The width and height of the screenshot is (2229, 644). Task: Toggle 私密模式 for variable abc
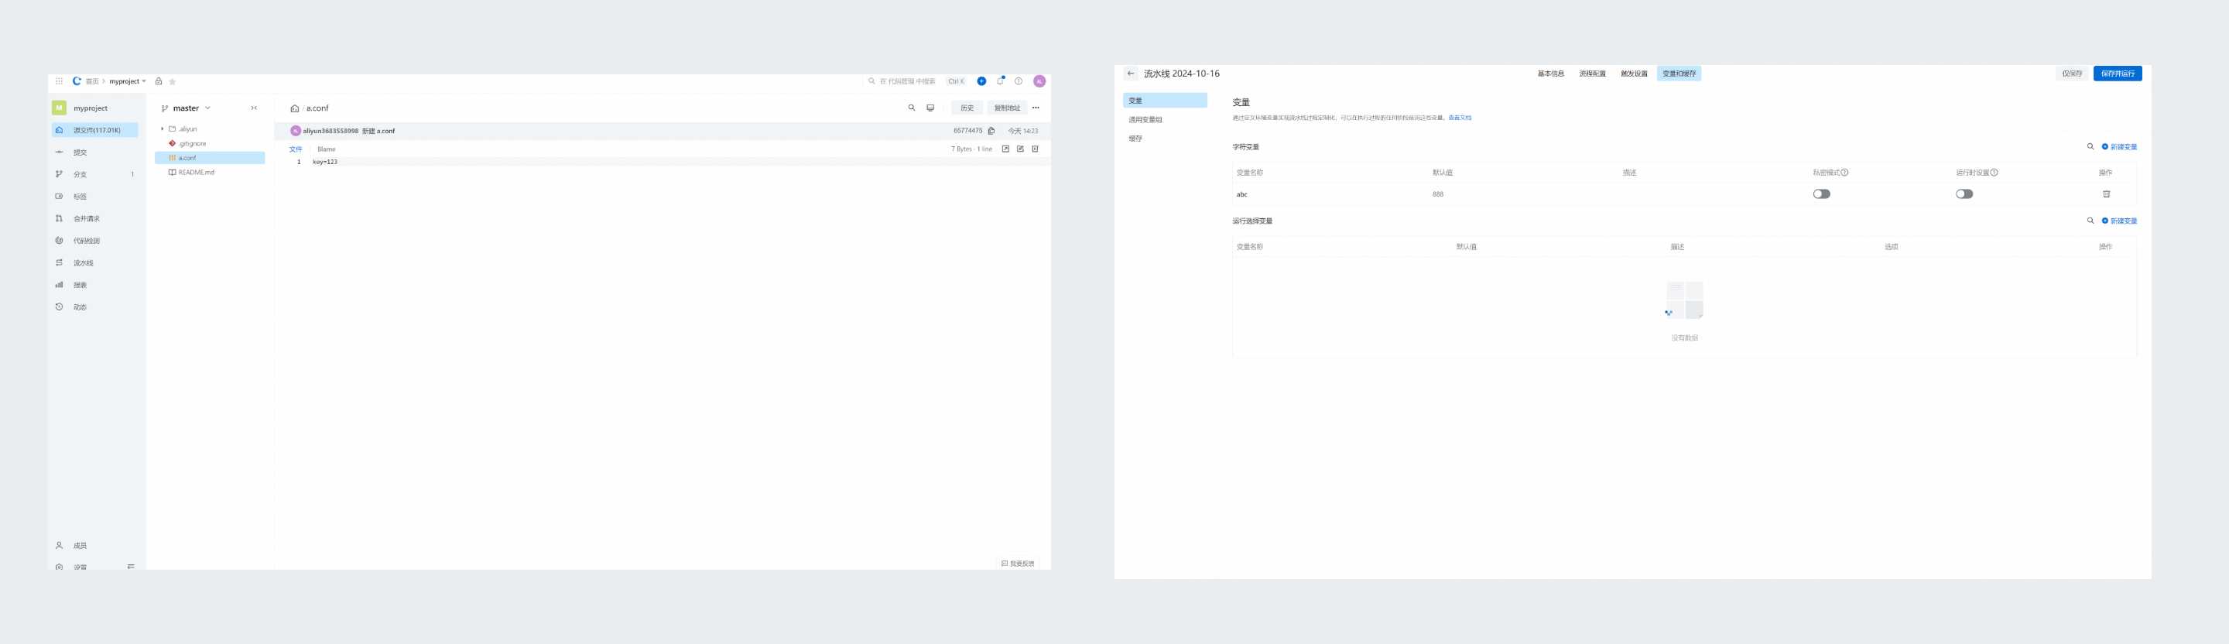1821,194
